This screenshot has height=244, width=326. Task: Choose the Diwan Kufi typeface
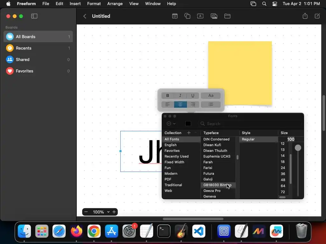[x=218, y=145]
